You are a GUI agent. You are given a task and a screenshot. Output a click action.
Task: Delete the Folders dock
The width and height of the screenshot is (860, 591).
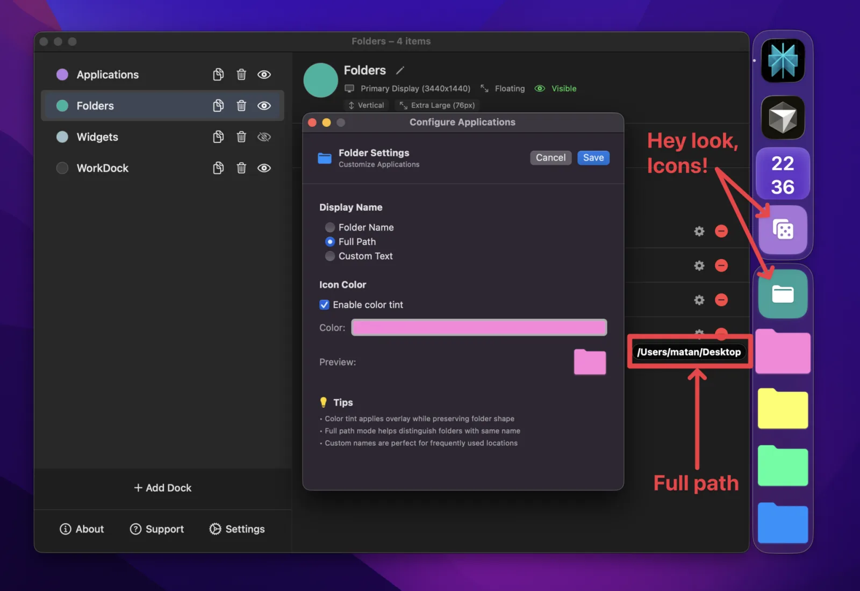coord(241,106)
